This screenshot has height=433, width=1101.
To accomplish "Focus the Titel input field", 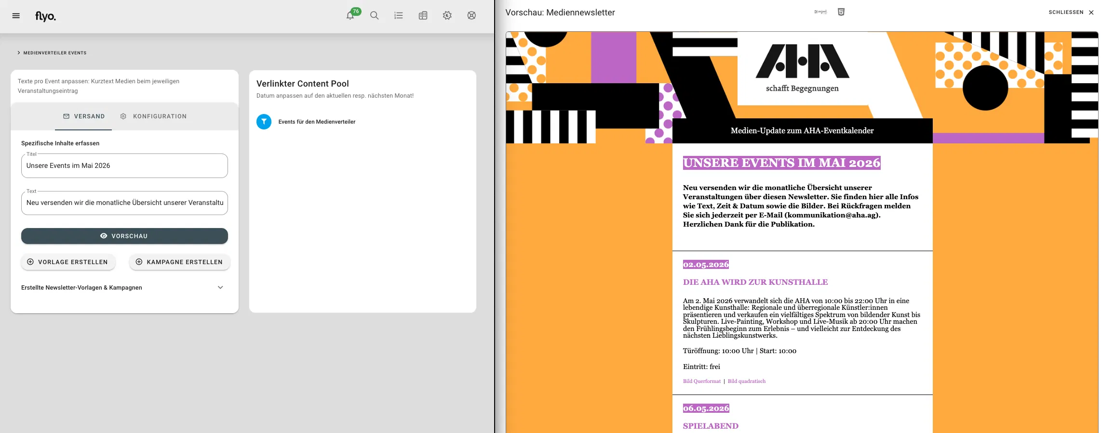I will tap(124, 166).
